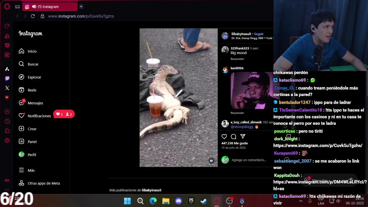
Task: Go back to previous page
Action: [x=17, y=16]
